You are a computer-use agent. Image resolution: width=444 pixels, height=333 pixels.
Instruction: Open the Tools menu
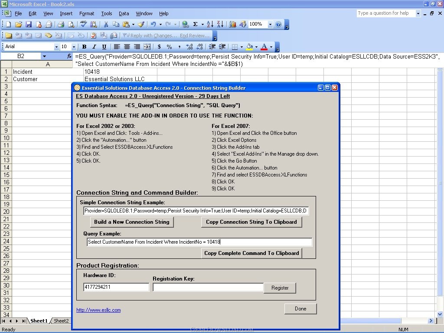pos(107,13)
